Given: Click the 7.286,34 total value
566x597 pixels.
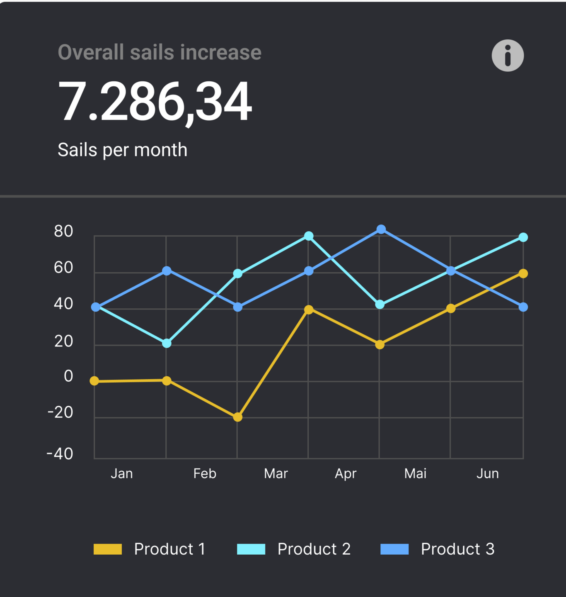Looking at the screenshot, I should click(x=155, y=102).
